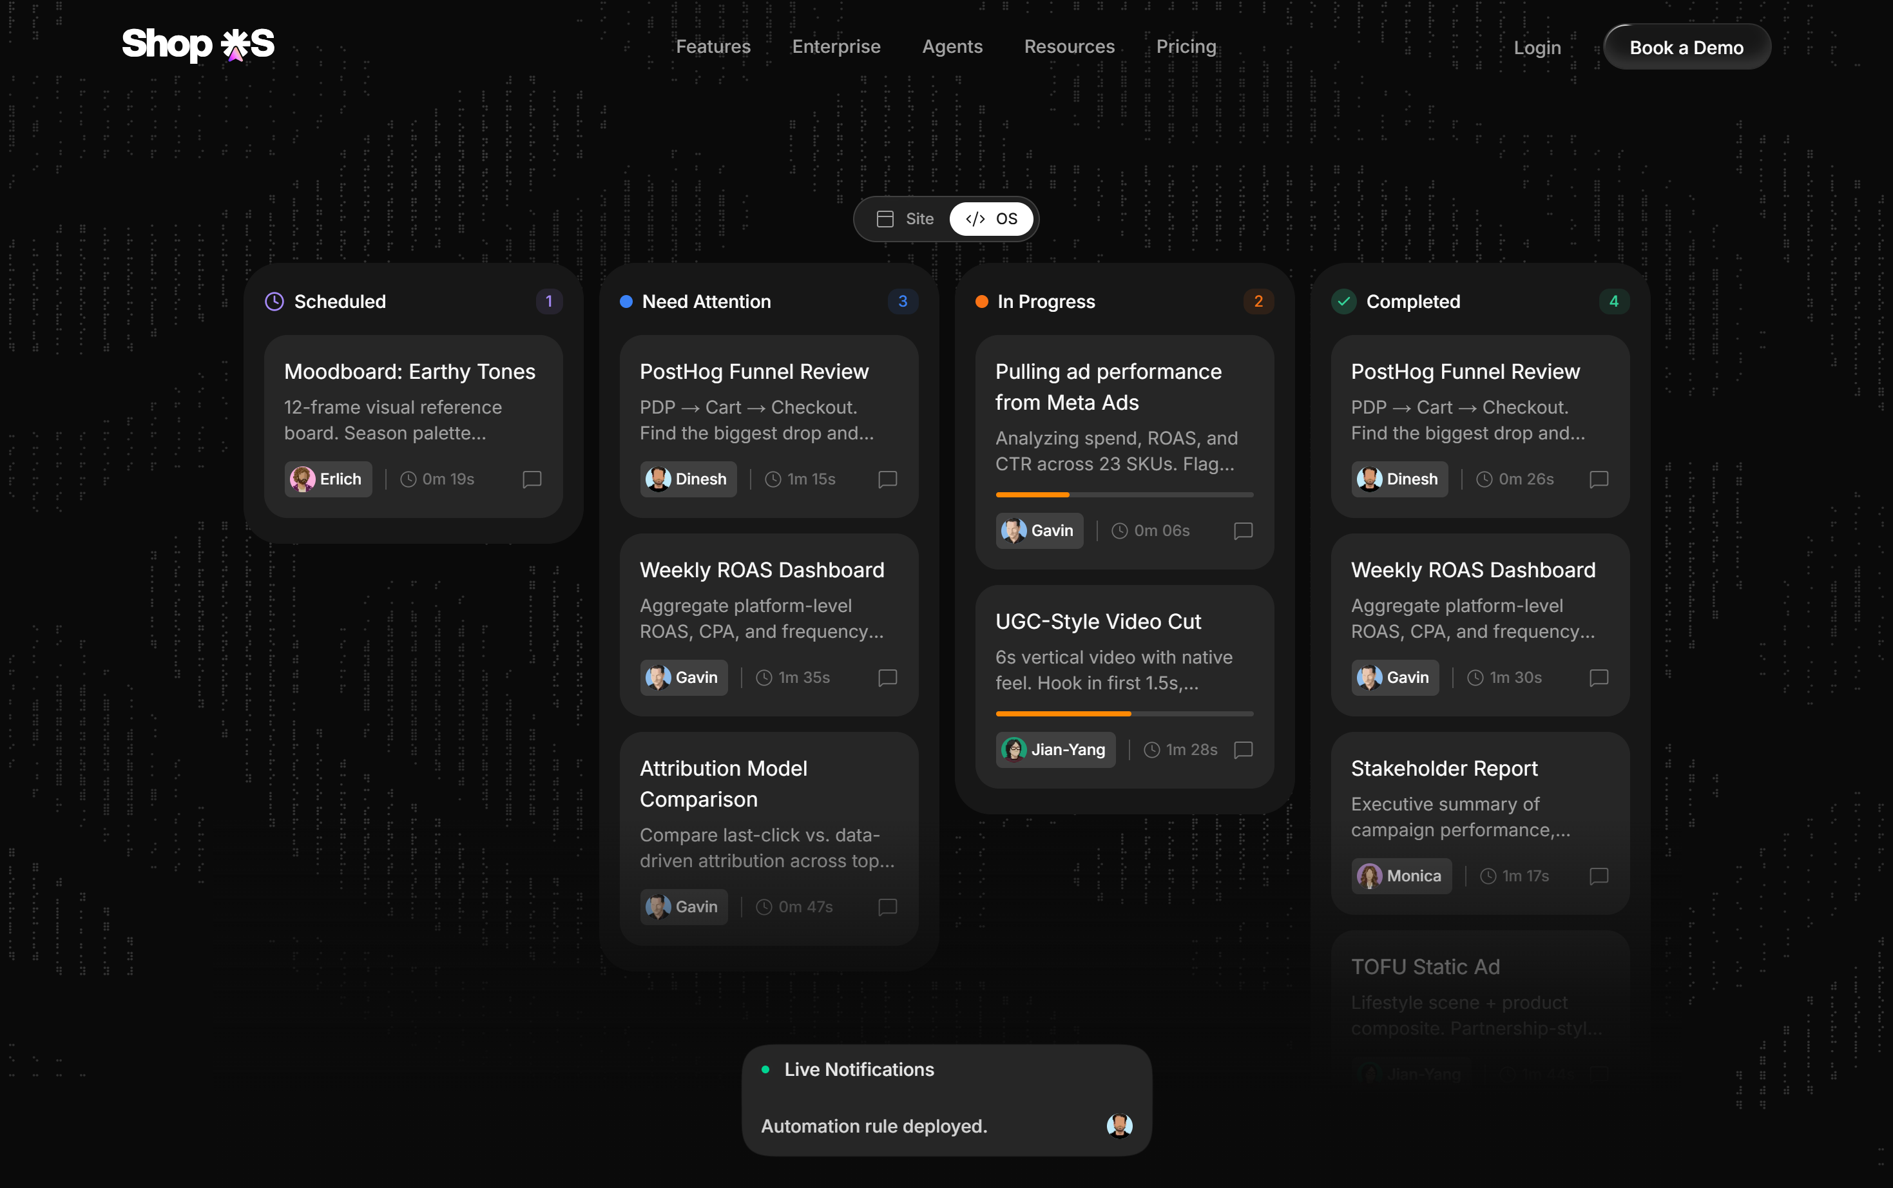
Task: Click the Meta Ads card progress bar
Action: click(1124, 495)
